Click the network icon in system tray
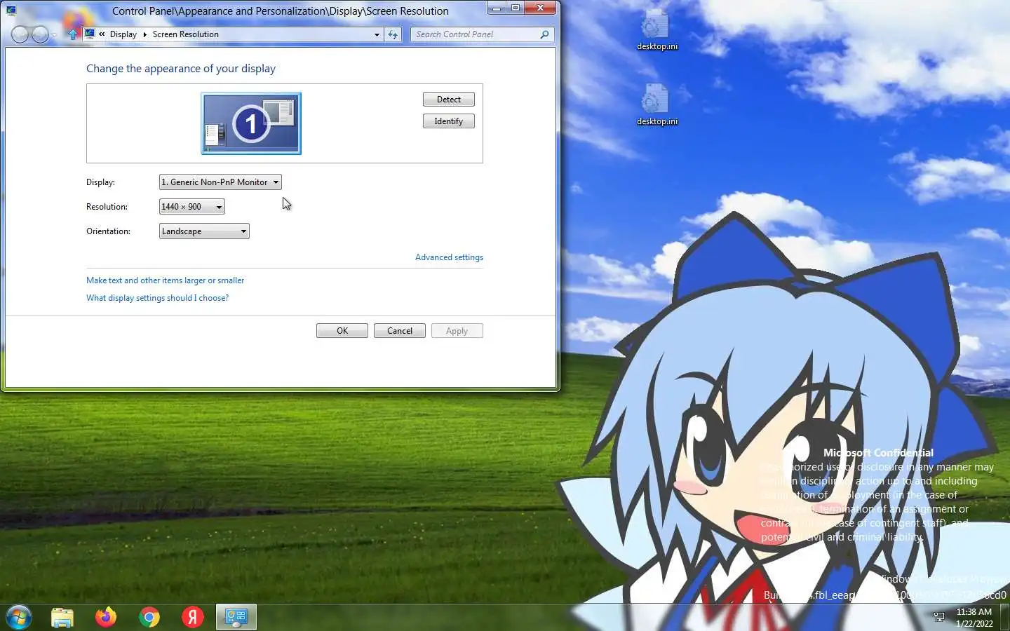This screenshot has height=631, width=1010. 939,617
